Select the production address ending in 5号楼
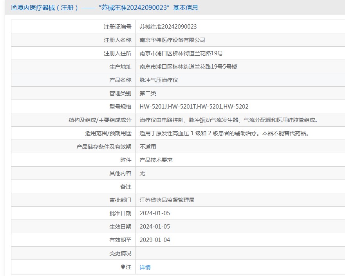This screenshot has height=276, width=345. (188, 67)
